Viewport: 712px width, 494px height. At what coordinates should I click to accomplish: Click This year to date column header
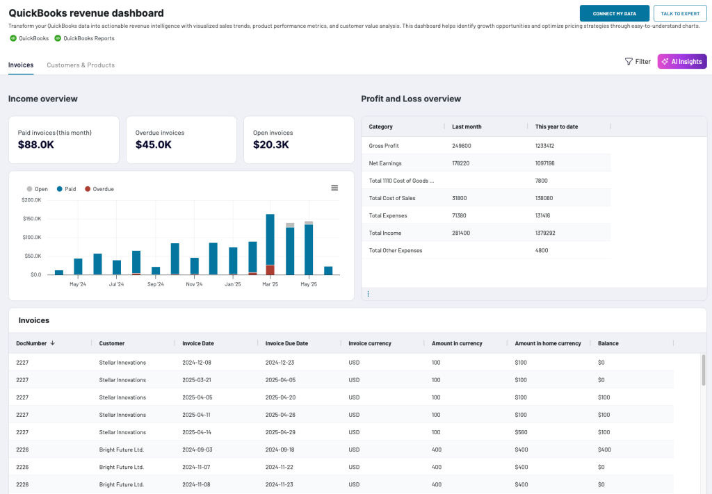pos(556,126)
